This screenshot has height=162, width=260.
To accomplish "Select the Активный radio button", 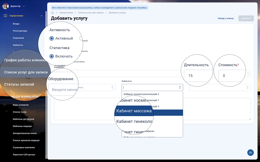I will point(52,38).
